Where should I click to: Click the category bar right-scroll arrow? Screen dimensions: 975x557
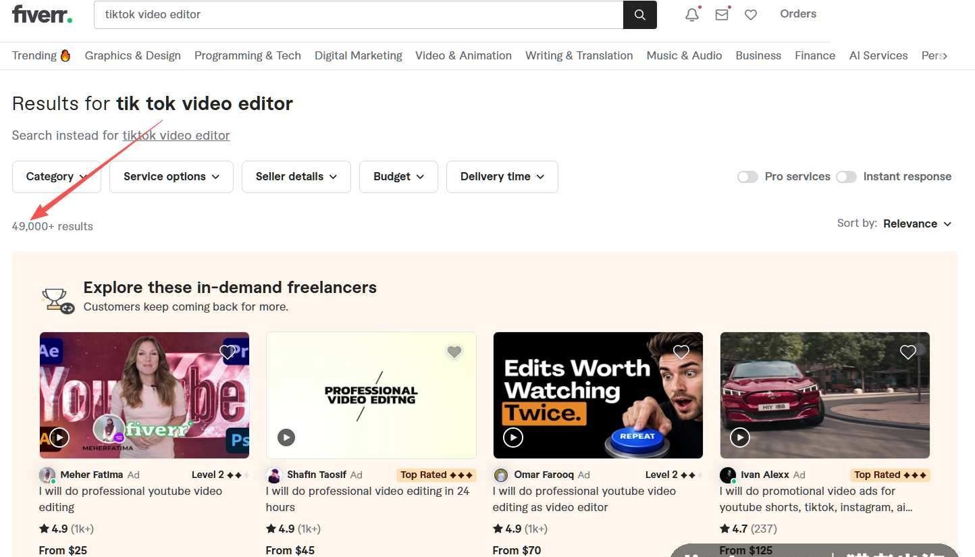click(x=945, y=56)
